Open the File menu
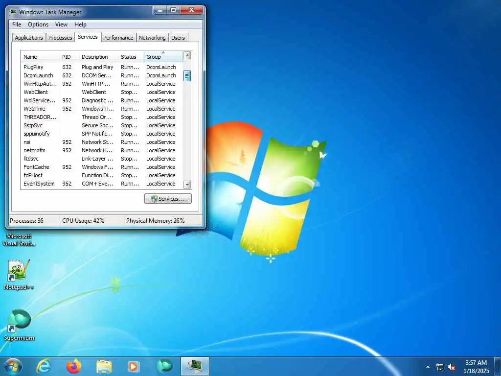The image size is (501, 376). [17, 24]
